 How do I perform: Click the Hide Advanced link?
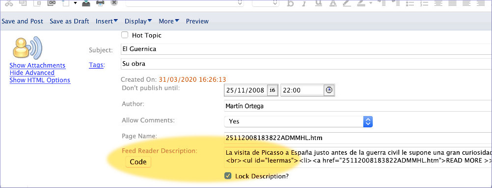click(32, 72)
